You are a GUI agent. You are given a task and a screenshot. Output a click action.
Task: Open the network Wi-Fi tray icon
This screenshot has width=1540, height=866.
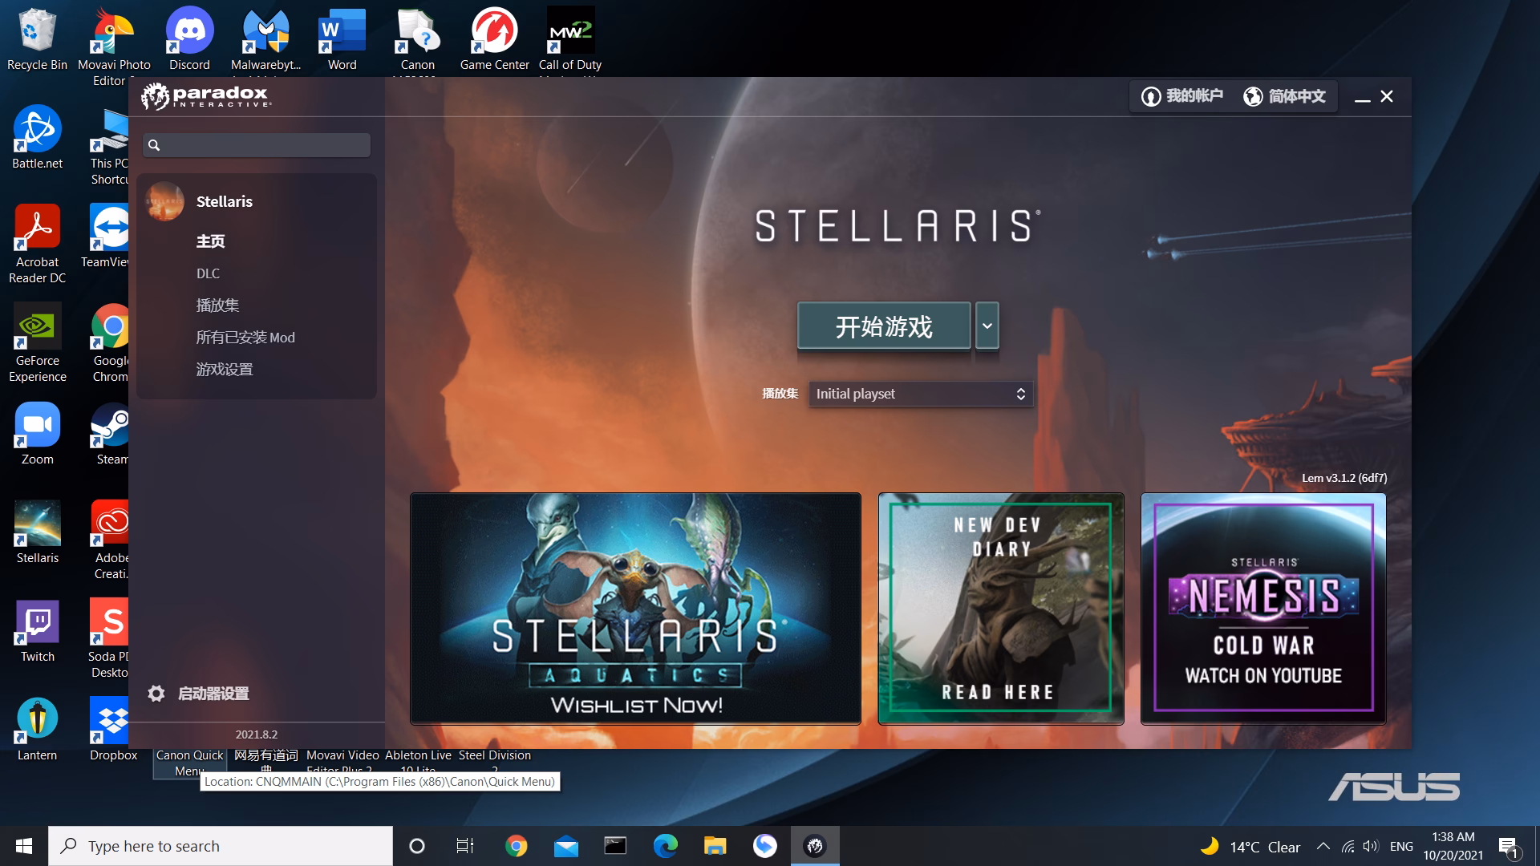(1348, 846)
